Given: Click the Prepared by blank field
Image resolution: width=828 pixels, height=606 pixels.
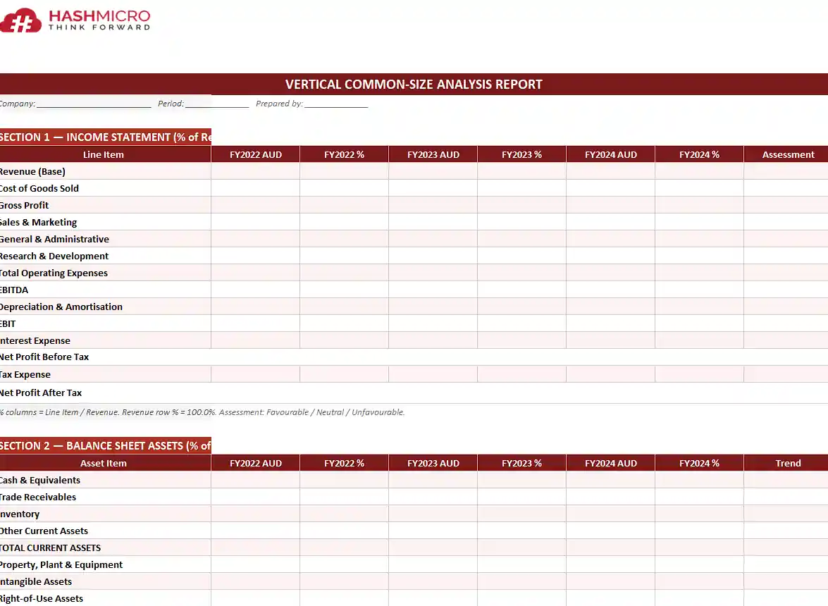Looking at the screenshot, I should (336, 104).
